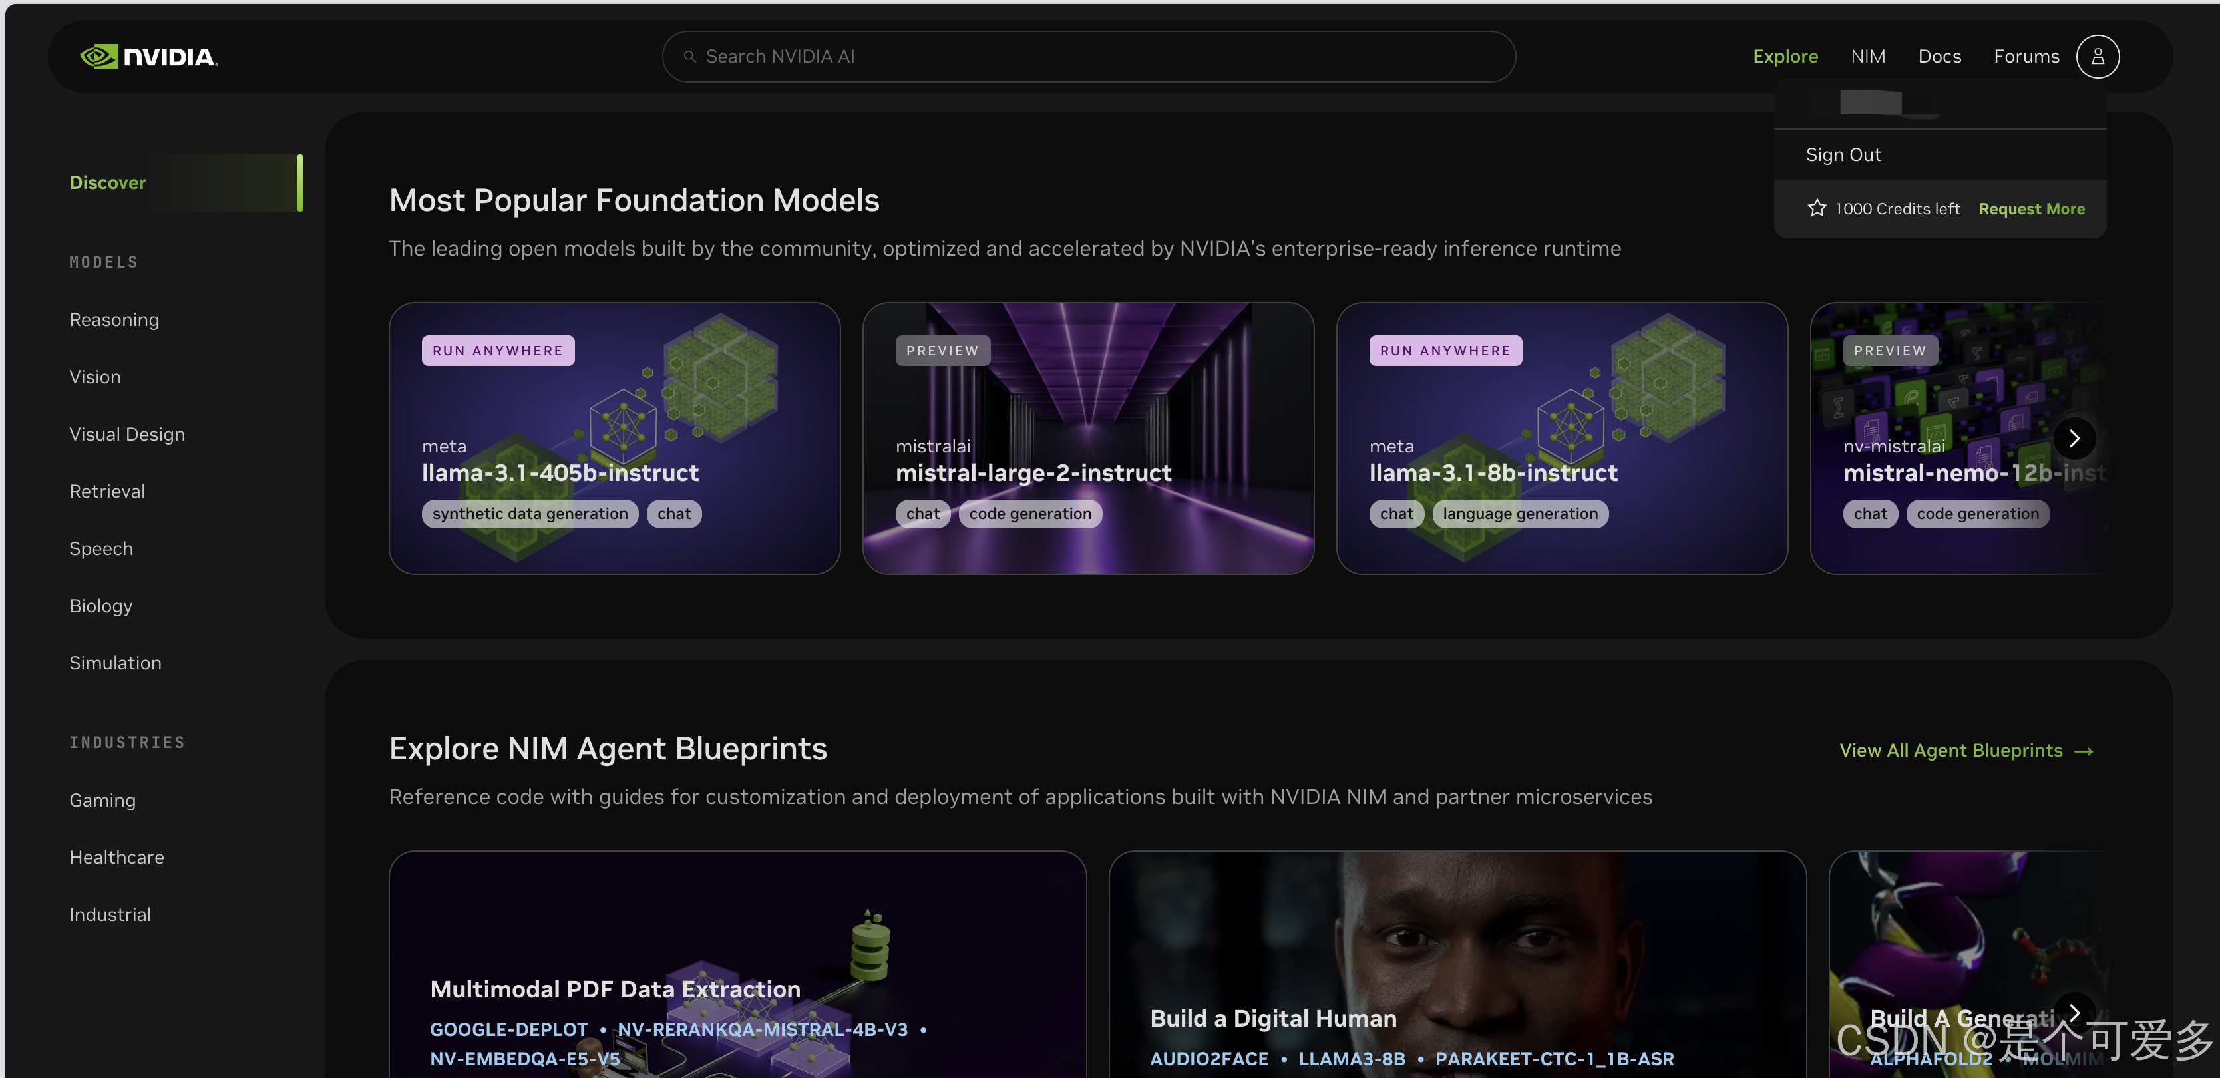This screenshot has height=1078, width=2220.
Task: Open the mistral-large-2-instruct model card
Action: click(1087, 438)
